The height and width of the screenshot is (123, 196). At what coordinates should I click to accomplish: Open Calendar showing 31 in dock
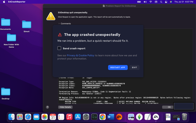(x=53, y=117)
